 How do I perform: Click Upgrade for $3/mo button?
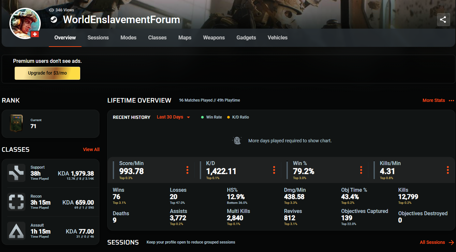(x=47, y=73)
